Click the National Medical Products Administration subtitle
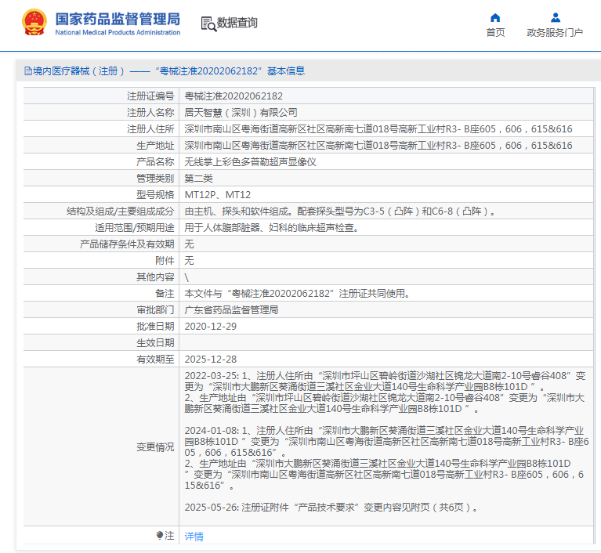 118,33
